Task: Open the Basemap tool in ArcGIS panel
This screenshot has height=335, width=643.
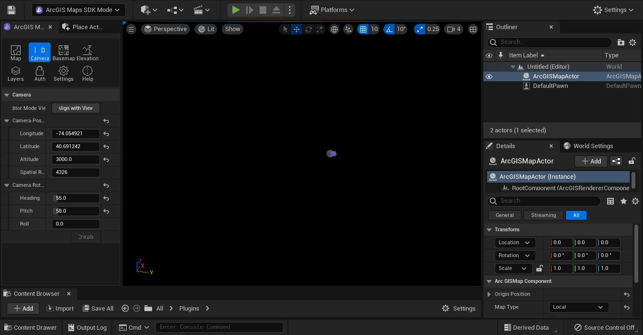Action: [64, 52]
